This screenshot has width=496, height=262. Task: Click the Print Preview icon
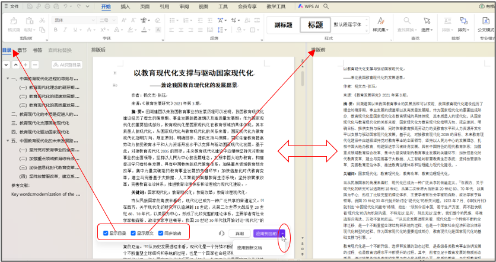(x=56, y=7)
